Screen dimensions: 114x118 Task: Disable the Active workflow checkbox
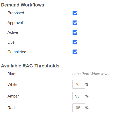click(x=75, y=32)
